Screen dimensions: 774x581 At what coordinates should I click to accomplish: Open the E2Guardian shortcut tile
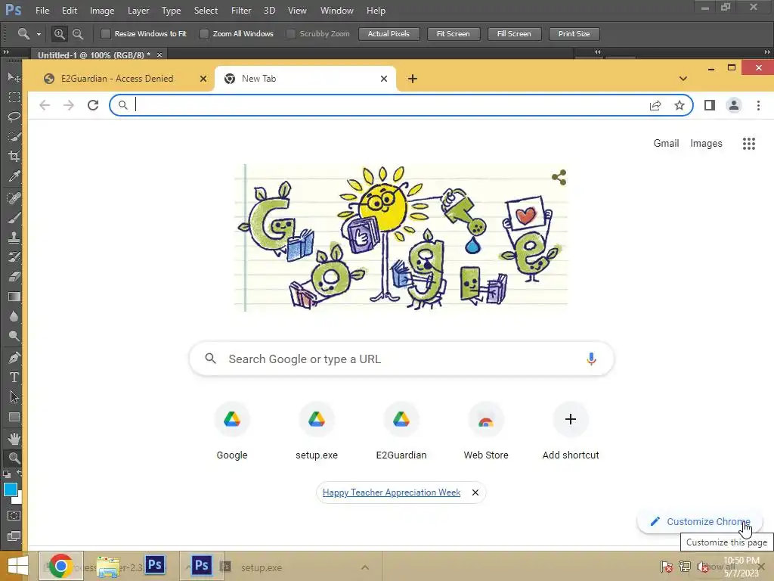401,431
